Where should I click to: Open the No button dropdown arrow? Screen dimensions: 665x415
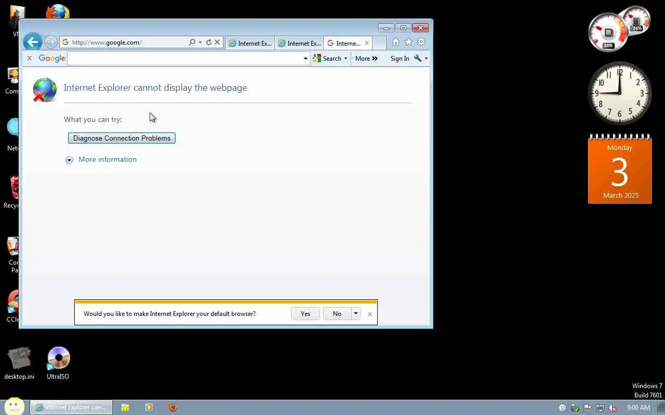pos(356,314)
